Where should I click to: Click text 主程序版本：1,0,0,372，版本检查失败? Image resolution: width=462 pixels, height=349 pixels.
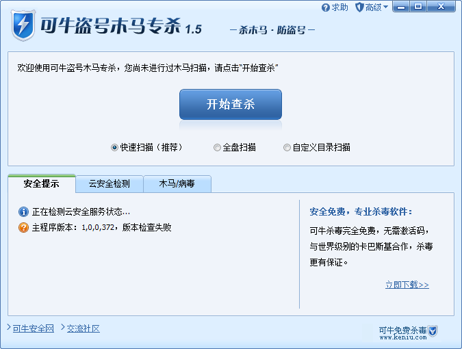(102, 227)
